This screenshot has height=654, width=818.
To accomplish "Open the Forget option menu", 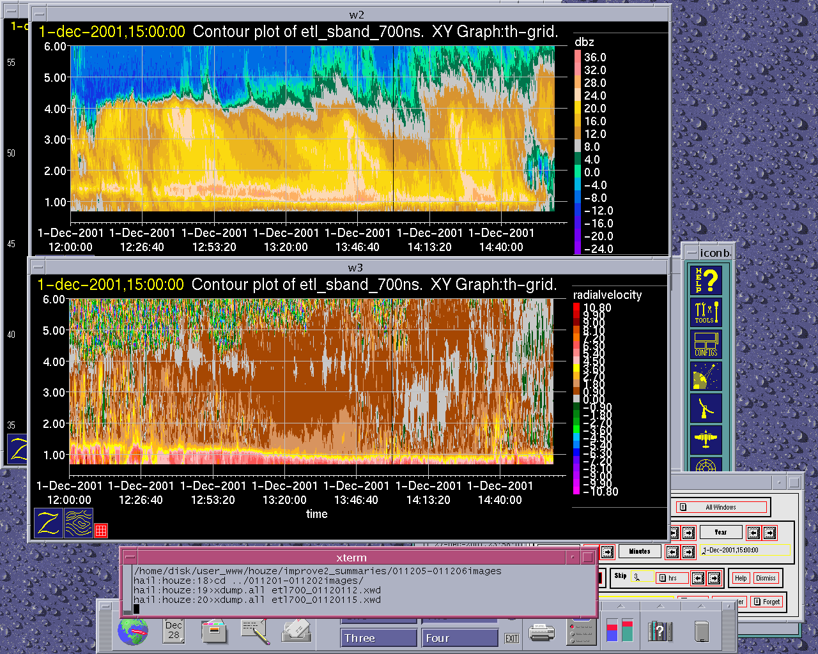I will click(766, 602).
